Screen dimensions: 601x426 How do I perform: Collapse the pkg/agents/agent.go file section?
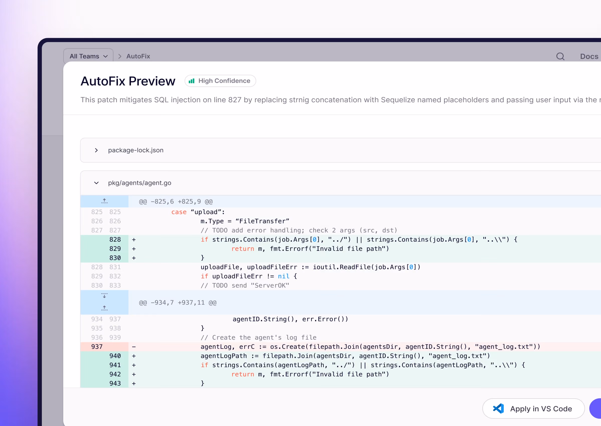click(96, 183)
